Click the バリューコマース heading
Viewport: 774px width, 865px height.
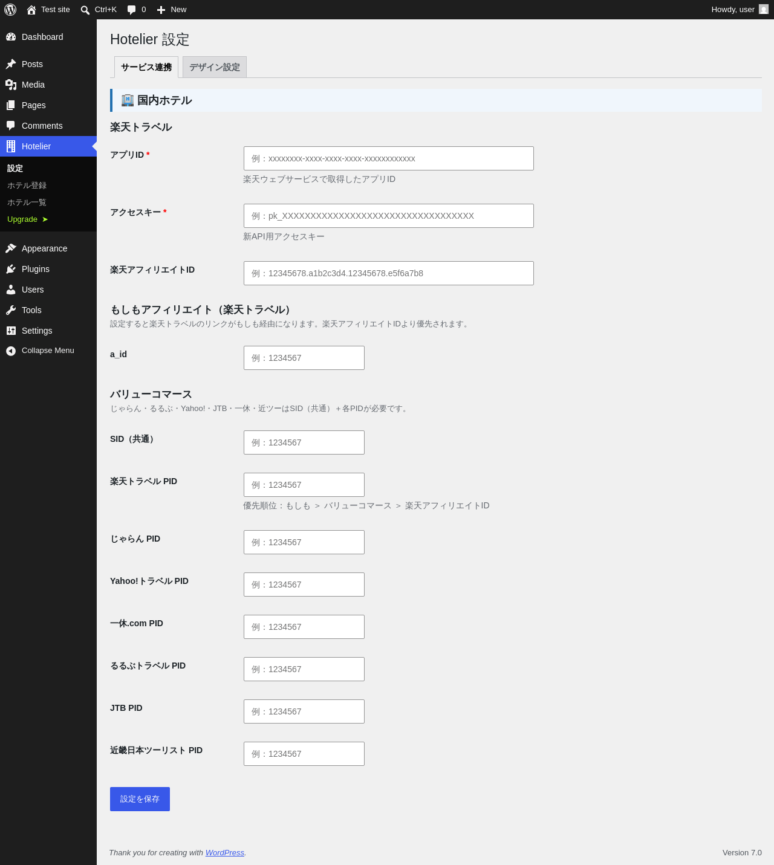click(x=151, y=394)
